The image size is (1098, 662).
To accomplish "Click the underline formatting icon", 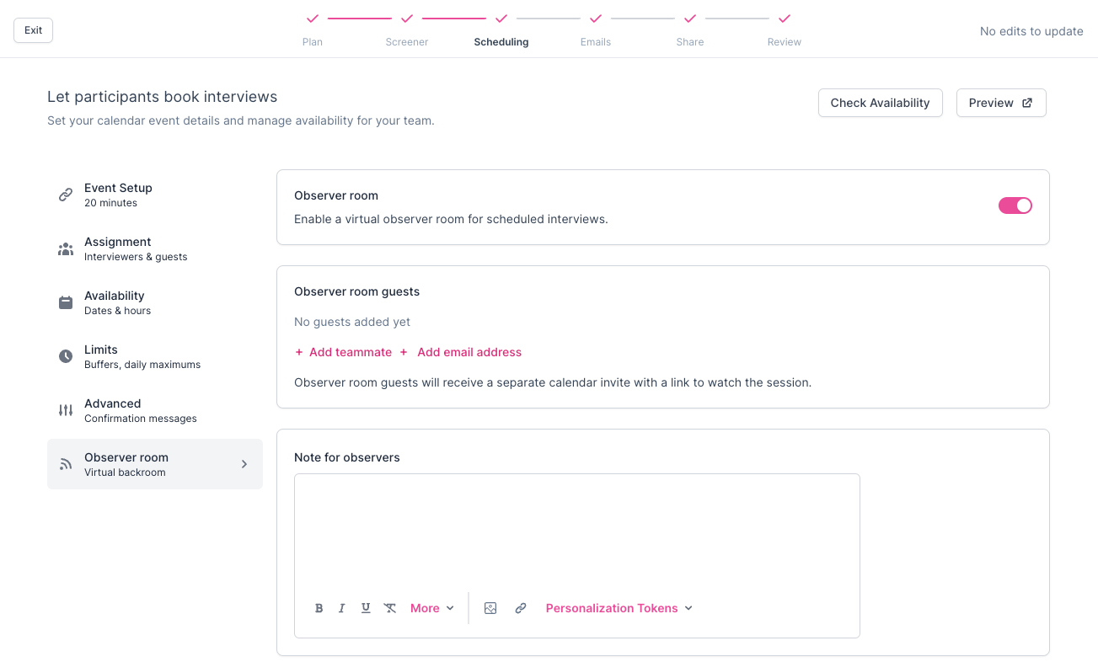I will [x=366, y=608].
